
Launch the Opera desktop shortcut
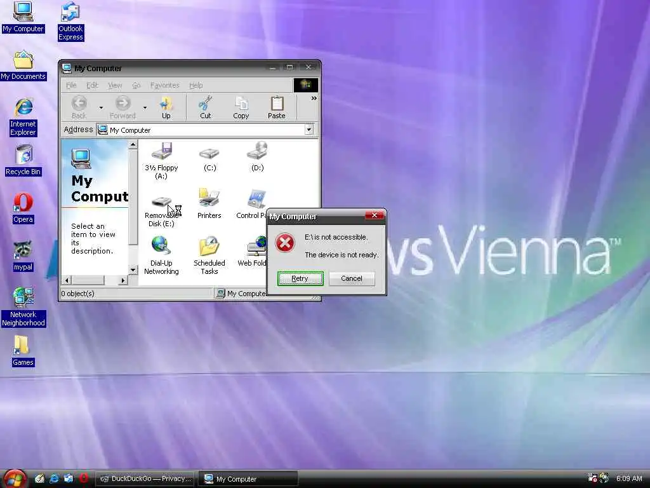click(23, 208)
